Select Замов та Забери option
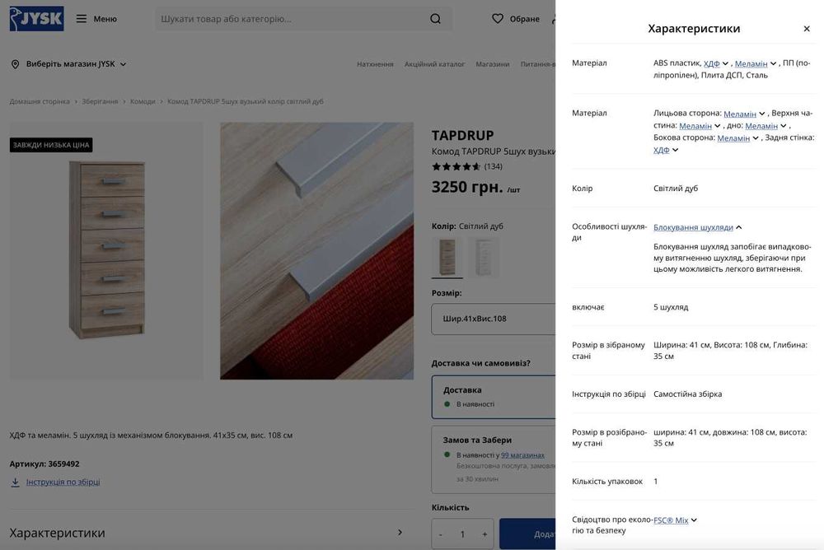Image resolution: width=824 pixels, height=550 pixels. tap(493, 459)
